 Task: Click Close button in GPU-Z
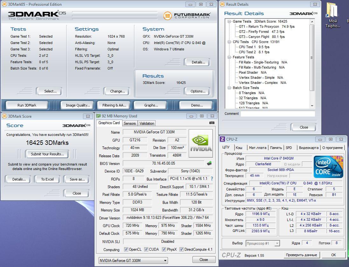click(204, 259)
